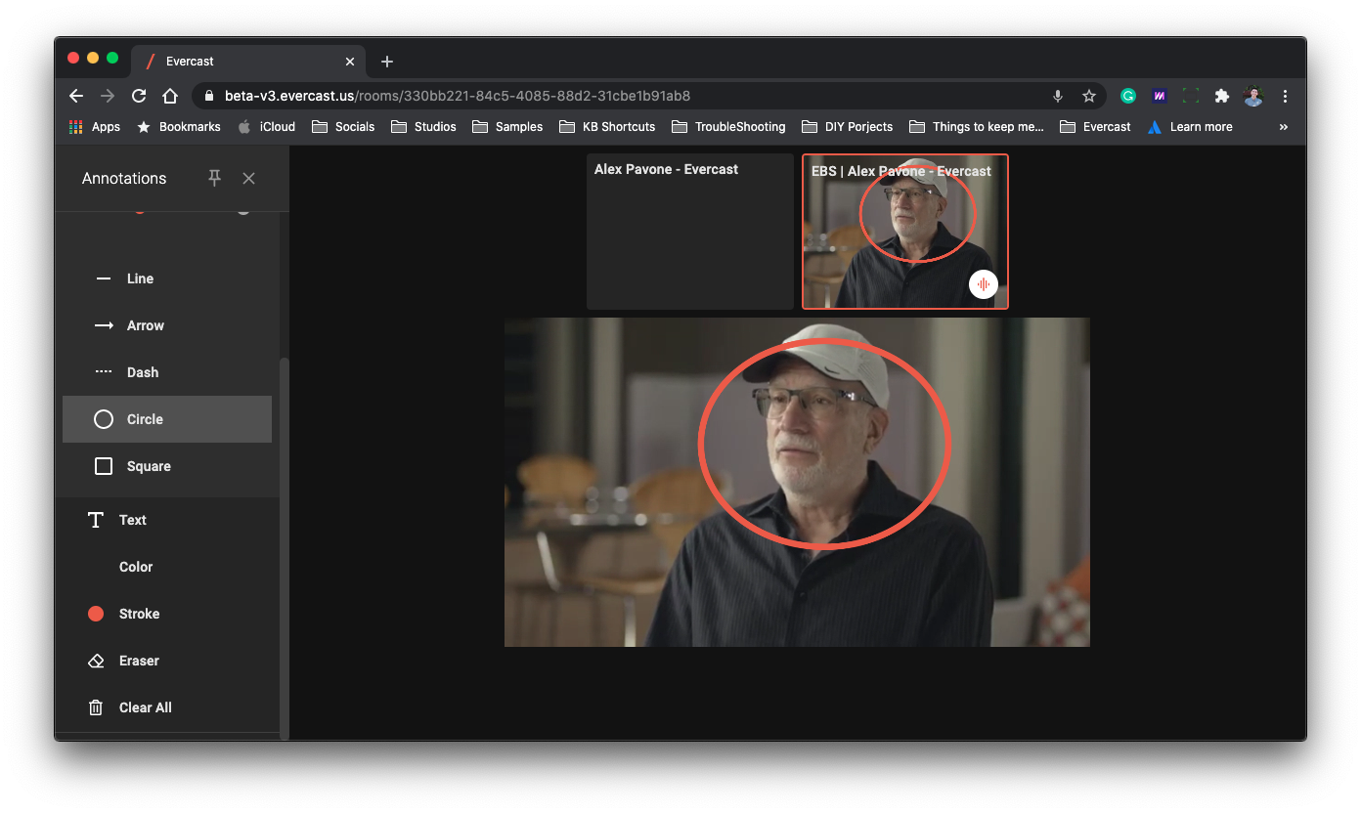This screenshot has width=1361, height=813.
Task: Open the Chrome profile avatar
Action: pyautogui.click(x=1253, y=96)
